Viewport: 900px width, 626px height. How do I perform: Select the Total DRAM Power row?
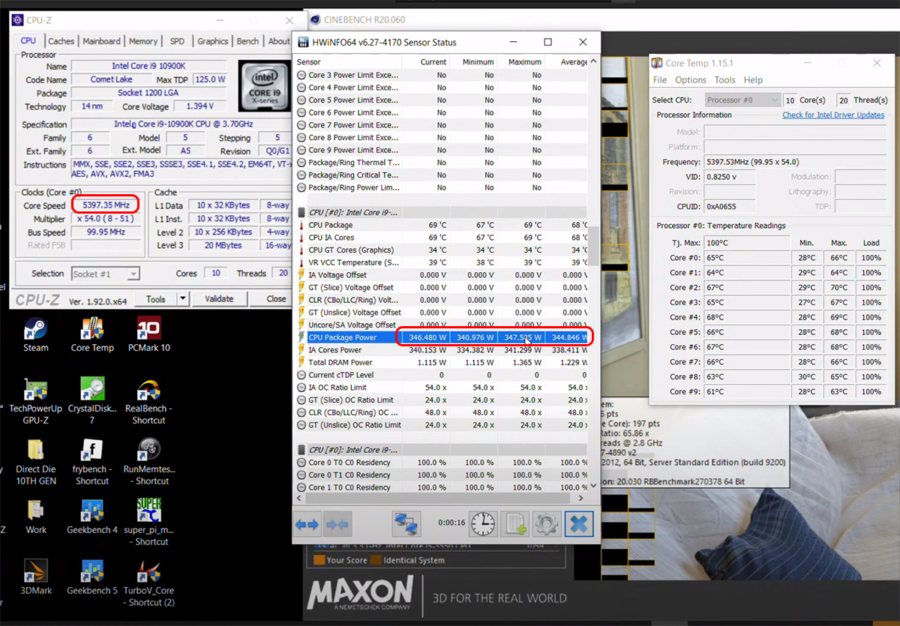tap(442, 362)
